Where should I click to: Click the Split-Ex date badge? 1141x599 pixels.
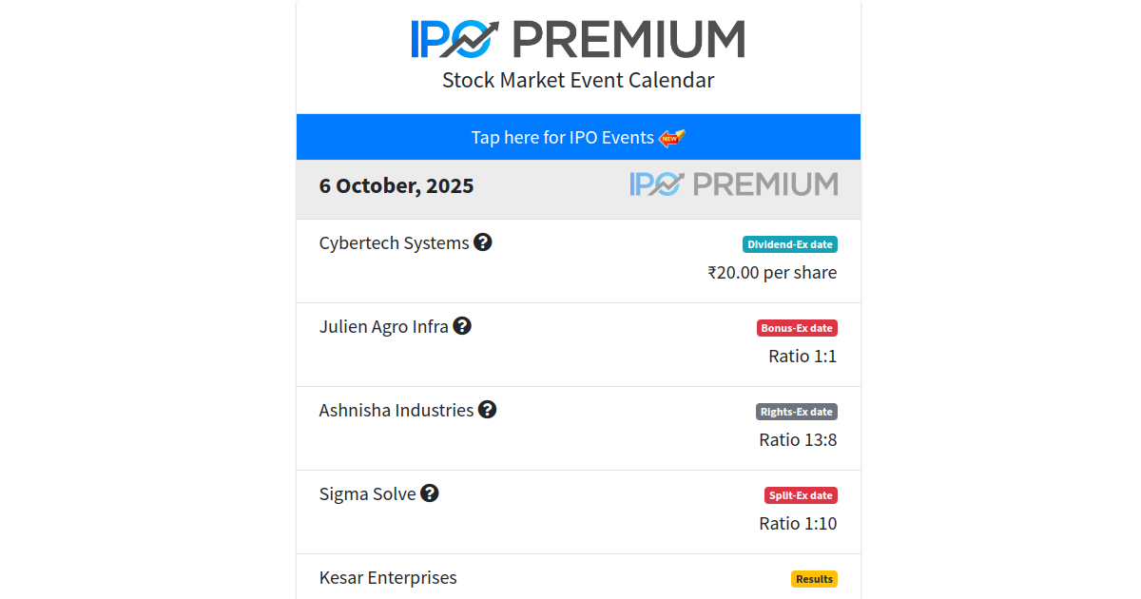[x=801, y=495]
